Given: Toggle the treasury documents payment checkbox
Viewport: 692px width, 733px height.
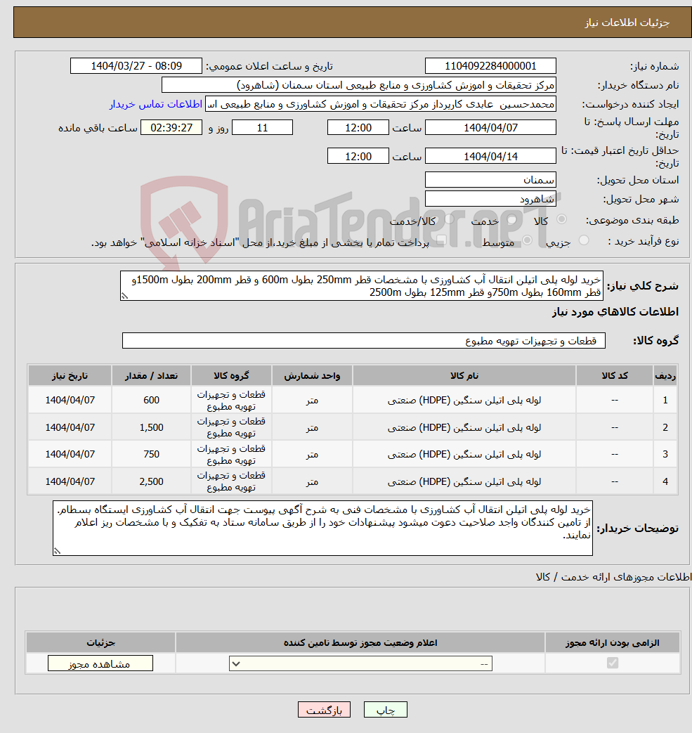Looking at the screenshot, I should (441, 241).
